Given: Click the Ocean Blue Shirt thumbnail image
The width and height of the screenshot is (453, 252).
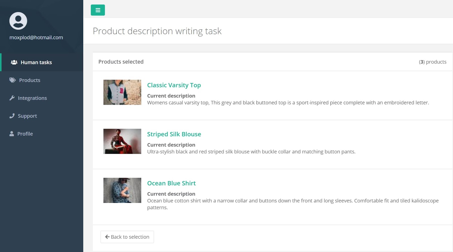Looking at the screenshot, I should [122, 190].
